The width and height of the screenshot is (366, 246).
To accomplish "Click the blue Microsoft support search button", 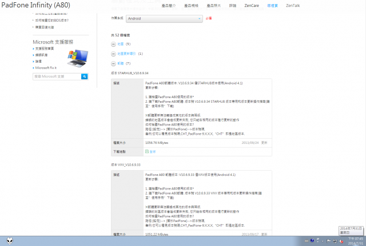I will click(85, 76).
